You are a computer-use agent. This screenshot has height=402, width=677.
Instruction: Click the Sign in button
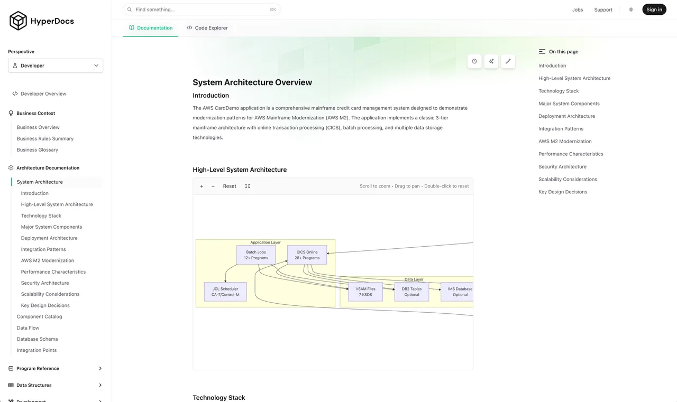[x=654, y=10]
